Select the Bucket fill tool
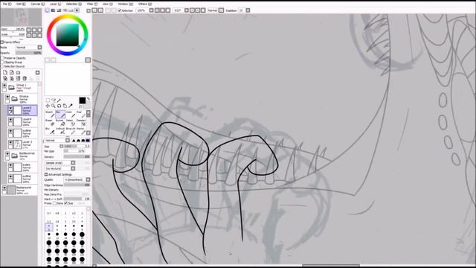The width and height of the screenshot is (476, 268). pos(60,122)
